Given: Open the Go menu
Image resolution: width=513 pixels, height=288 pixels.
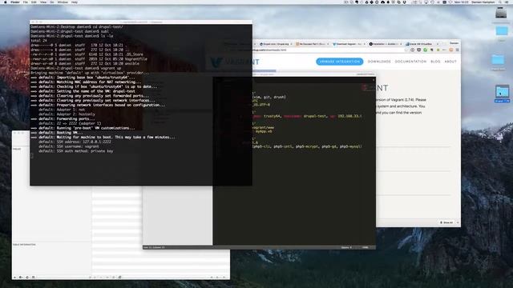Looking at the screenshot, I should point(52,2).
